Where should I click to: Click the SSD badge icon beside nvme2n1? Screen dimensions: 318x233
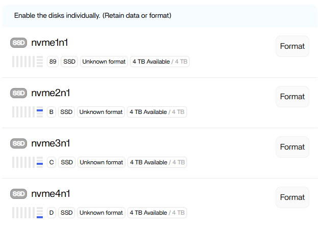pos(18,93)
